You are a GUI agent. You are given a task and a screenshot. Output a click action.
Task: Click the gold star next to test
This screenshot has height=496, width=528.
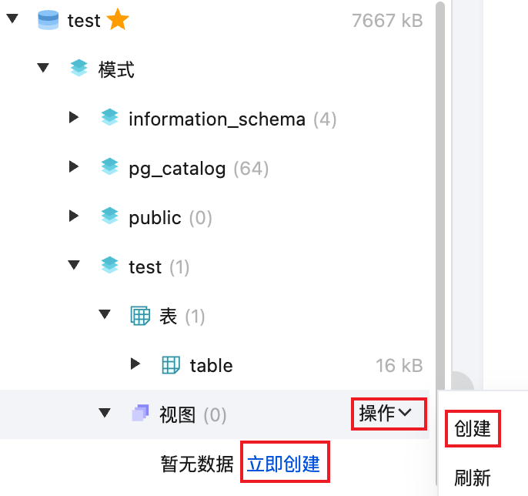pos(118,21)
